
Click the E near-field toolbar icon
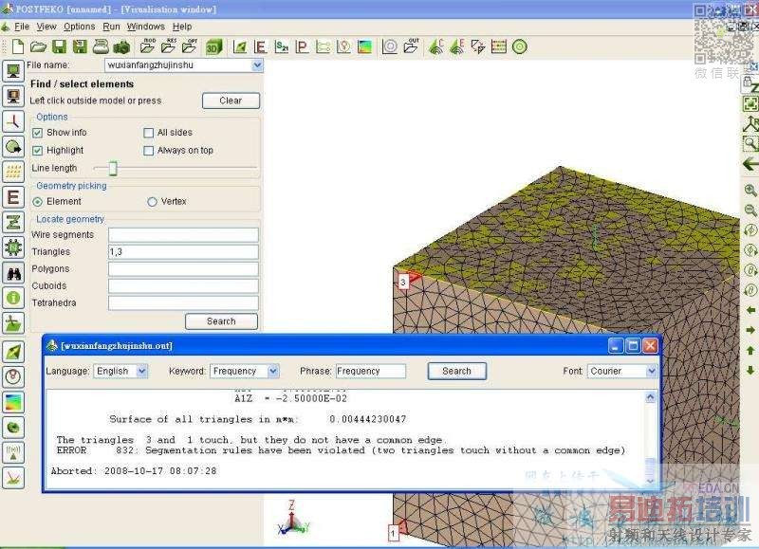(260, 46)
